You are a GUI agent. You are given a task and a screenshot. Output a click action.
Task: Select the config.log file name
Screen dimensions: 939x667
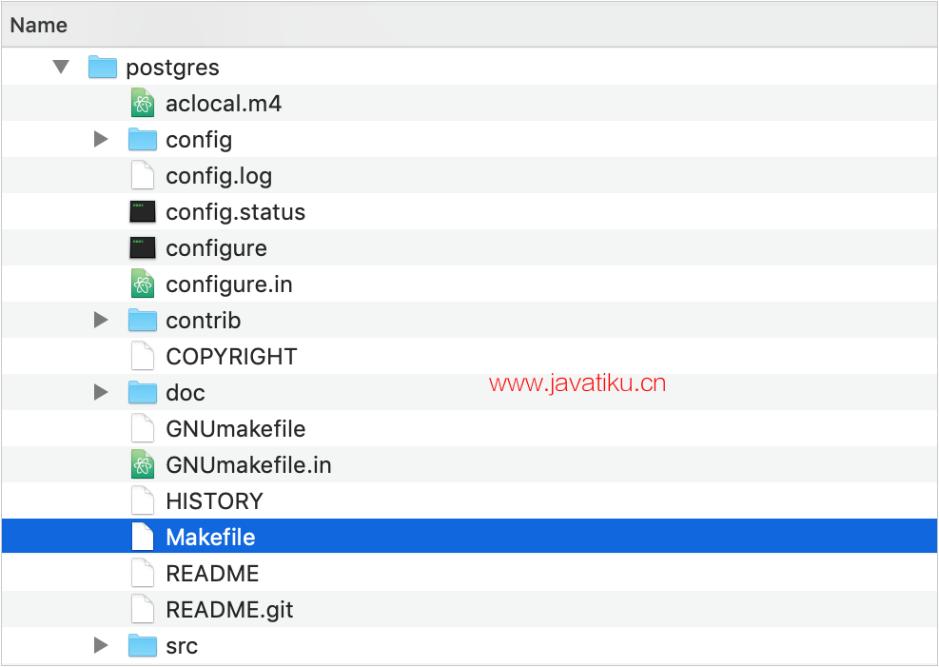219,177
